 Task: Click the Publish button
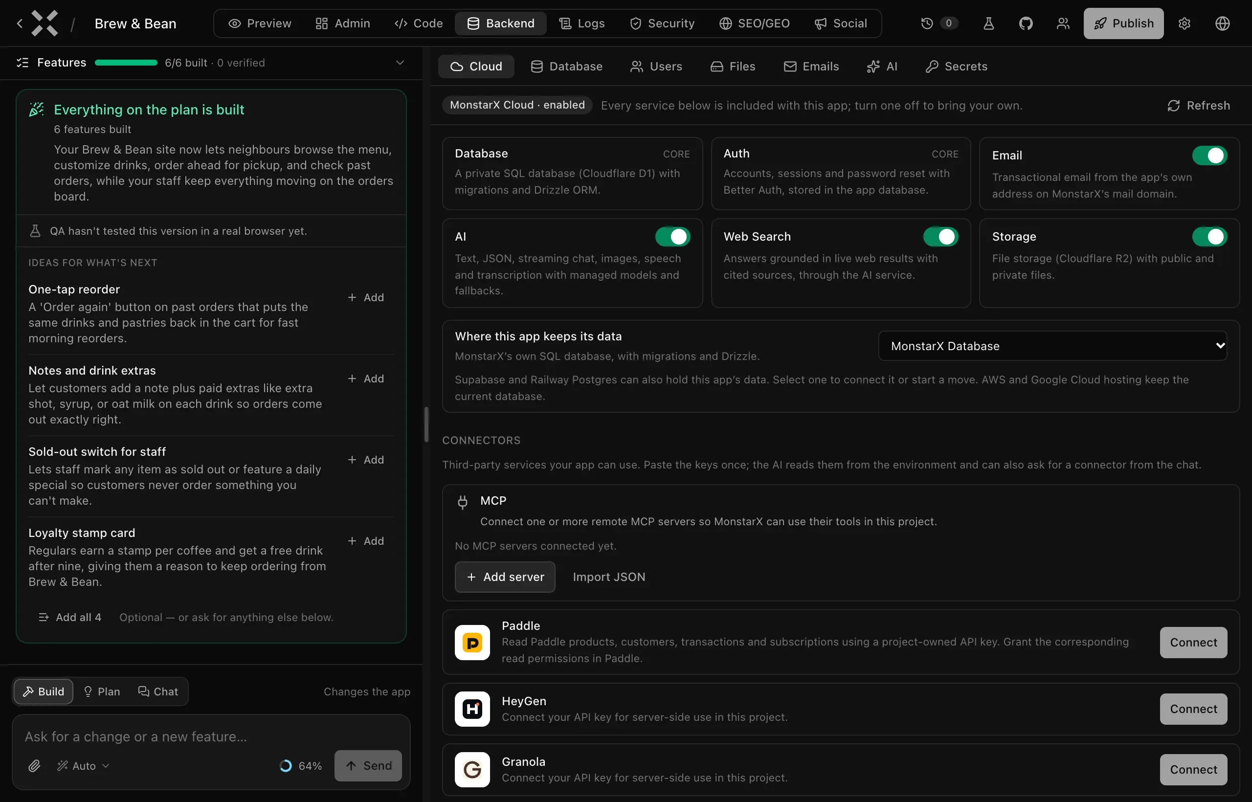pos(1123,23)
